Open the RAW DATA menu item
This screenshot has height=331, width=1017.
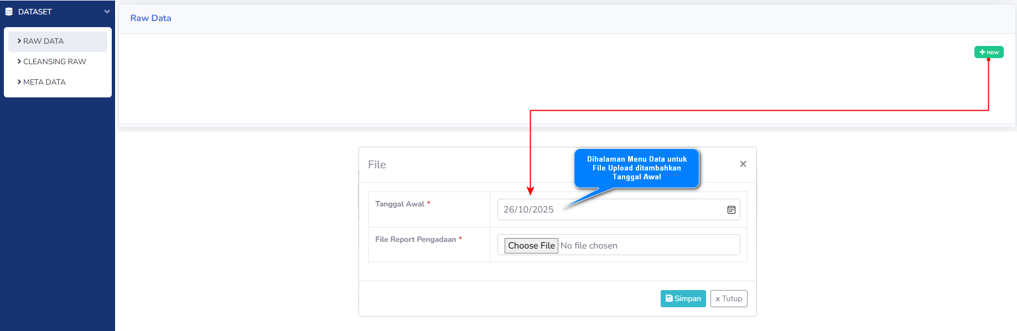pyautogui.click(x=43, y=41)
